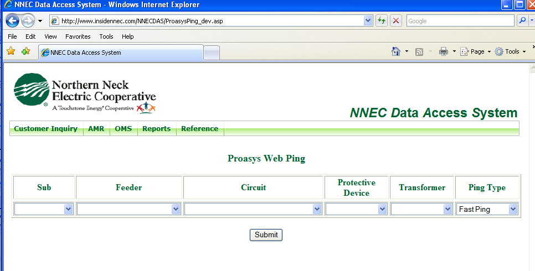
Task: Click the Home page icon
Action: (x=396, y=51)
